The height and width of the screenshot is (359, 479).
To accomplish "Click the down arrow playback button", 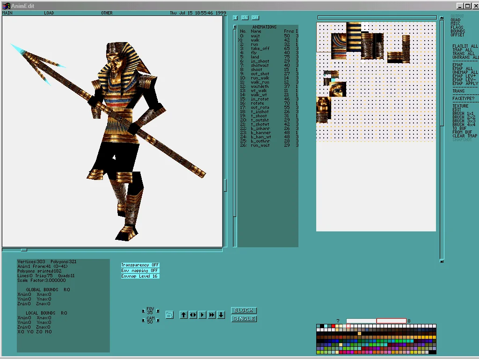I will click(x=221, y=315).
